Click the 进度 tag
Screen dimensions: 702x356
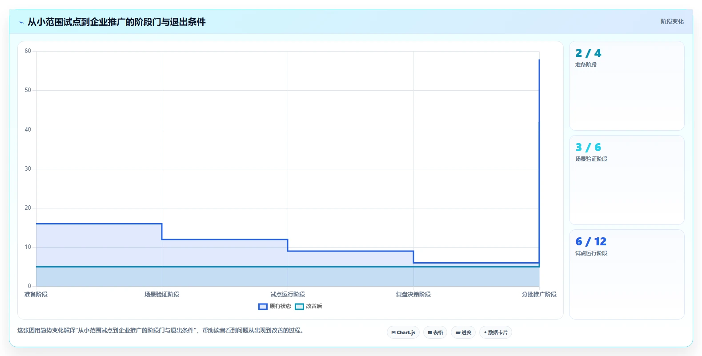coord(463,332)
